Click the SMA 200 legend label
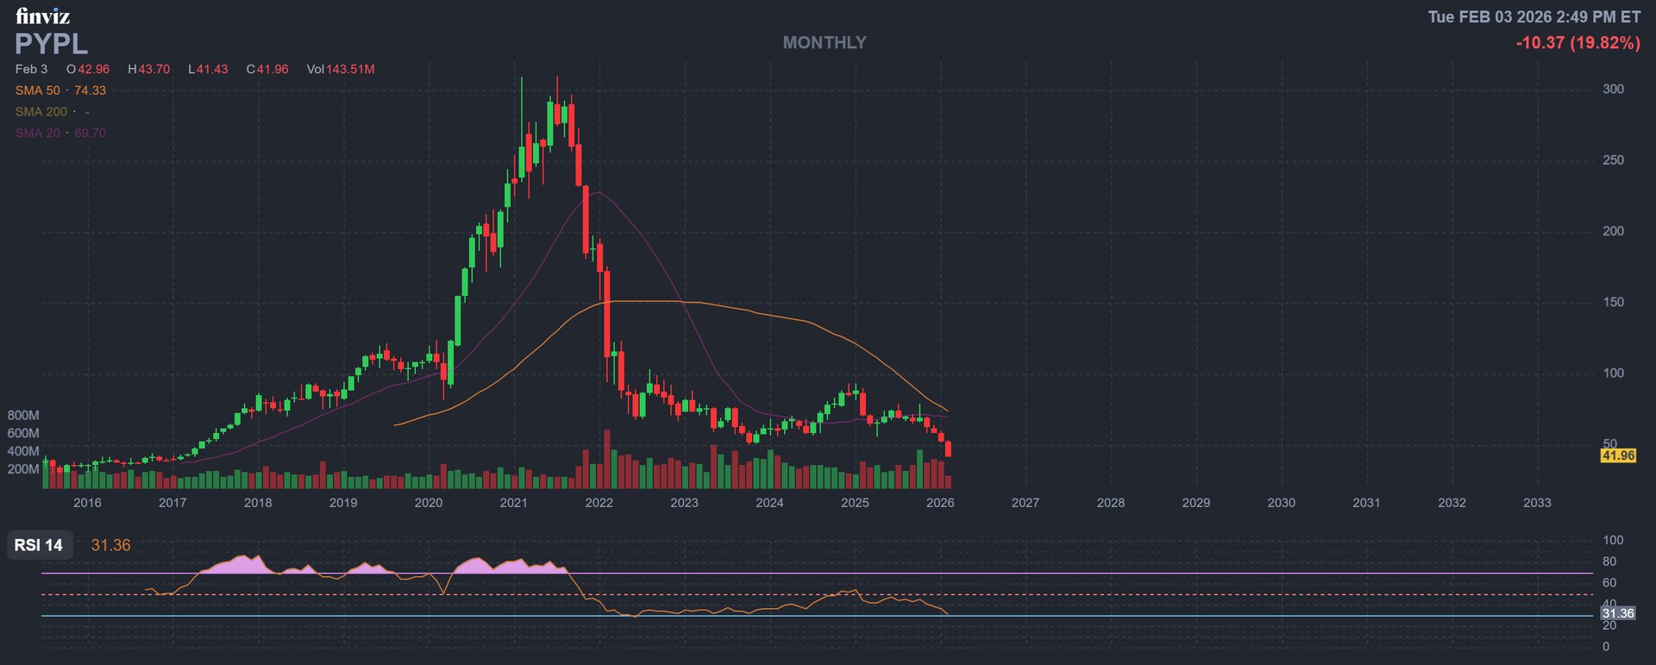The width and height of the screenshot is (1656, 665). pyautogui.click(x=41, y=112)
